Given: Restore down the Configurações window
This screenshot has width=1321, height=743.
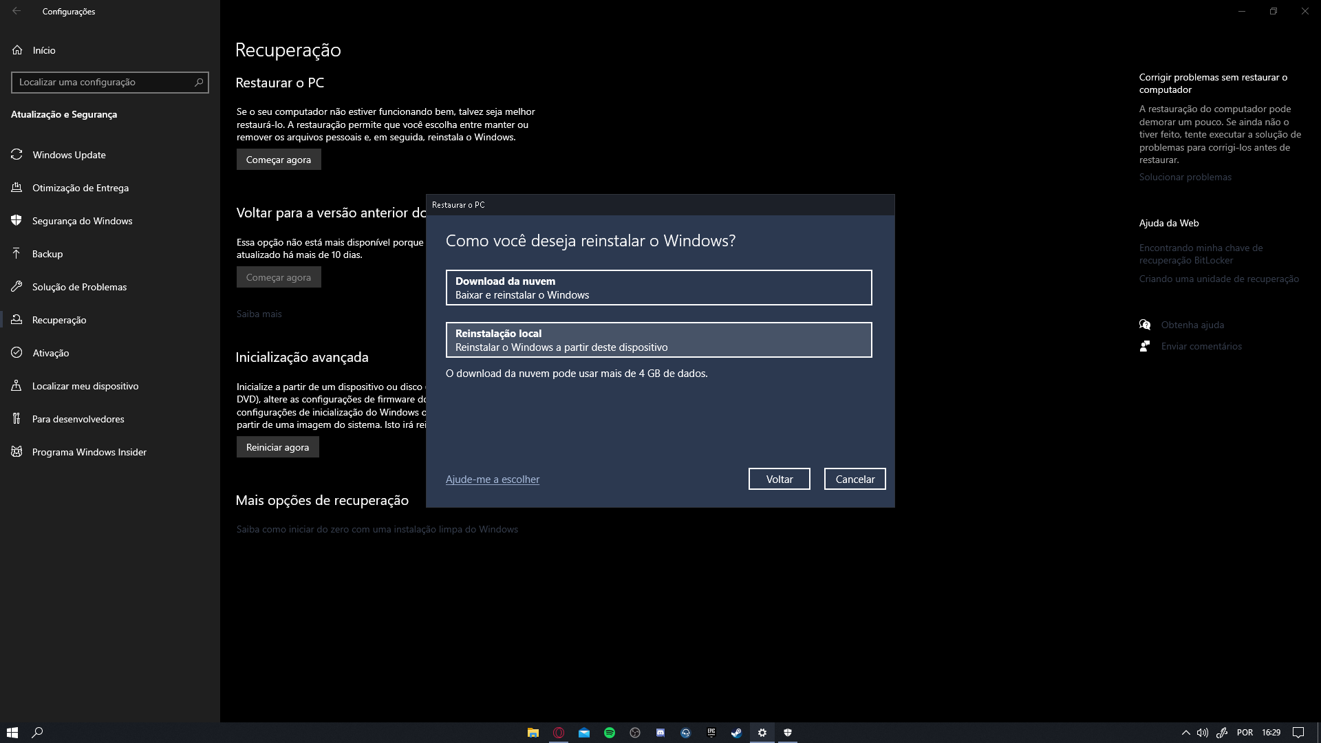Looking at the screenshot, I should pos(1274,11).
